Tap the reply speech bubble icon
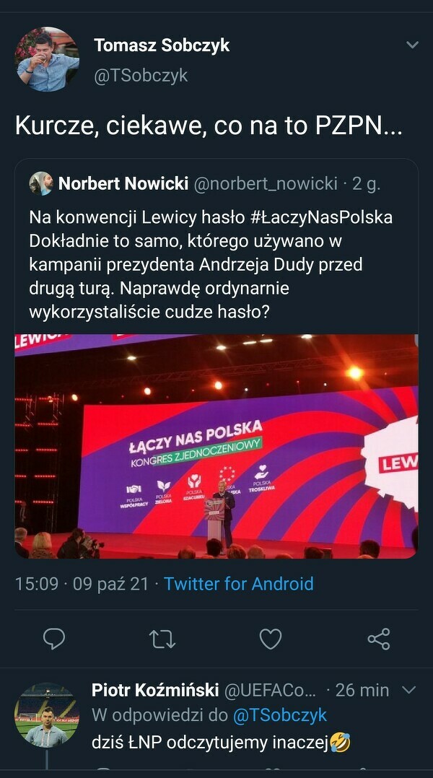Viewport: 433px width, 778px height. point(54,639)
